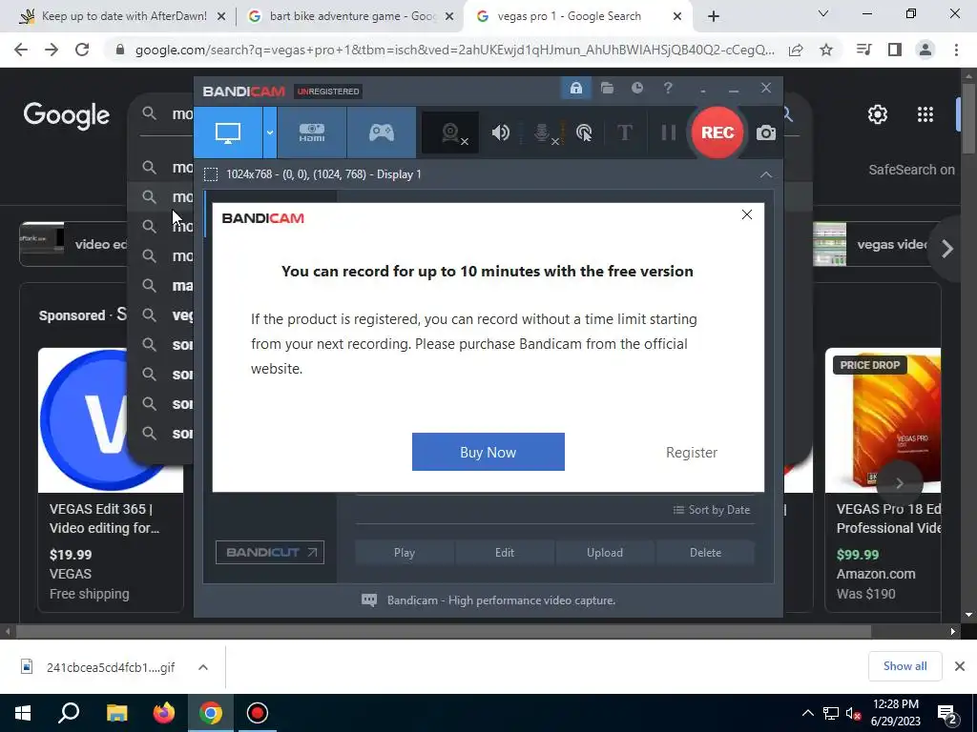Take screenshot with Bandicam camera icon
The height and width of the screenshot is (732, 977).
coord(766,132)
